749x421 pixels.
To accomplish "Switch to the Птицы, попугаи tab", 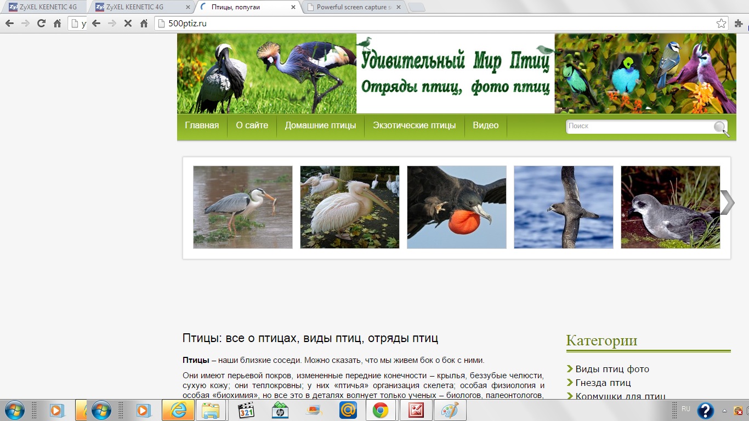I will tap(248, 7).
